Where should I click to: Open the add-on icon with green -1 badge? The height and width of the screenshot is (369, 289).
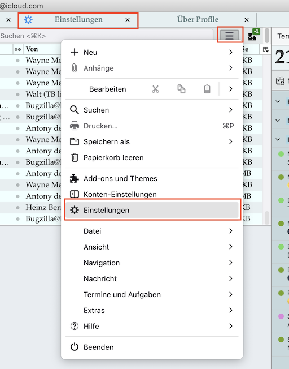(x=253, y=35)
